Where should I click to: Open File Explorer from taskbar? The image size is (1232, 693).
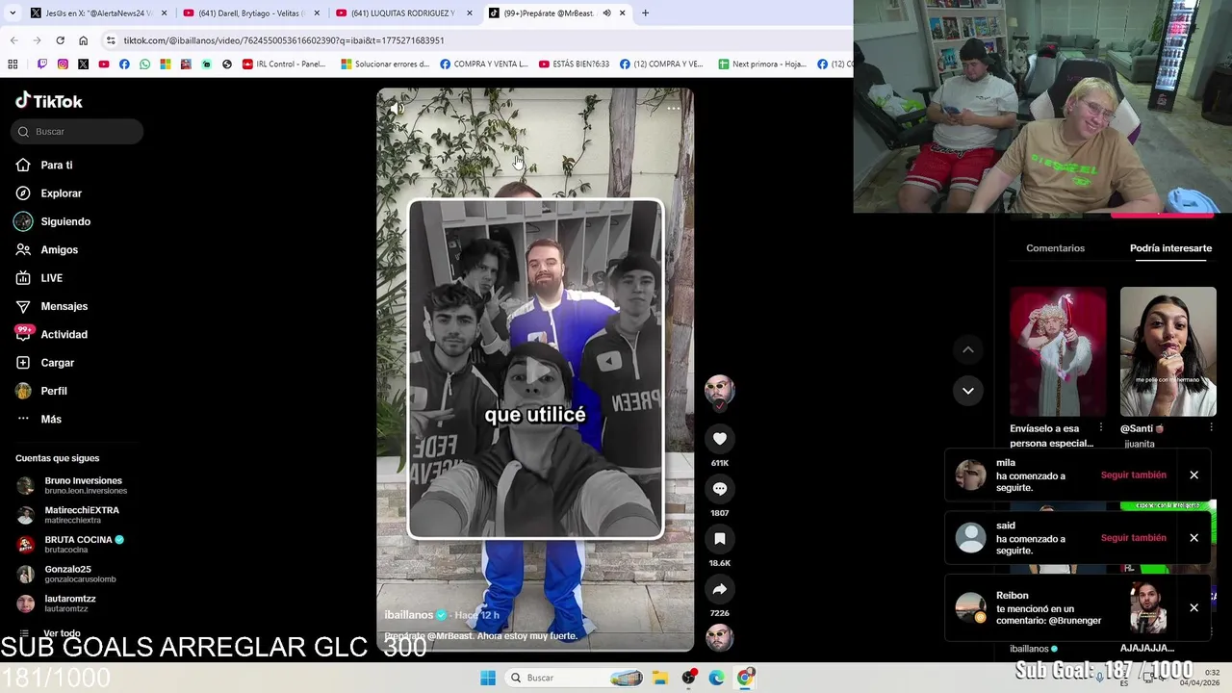(x=660, y=678)
